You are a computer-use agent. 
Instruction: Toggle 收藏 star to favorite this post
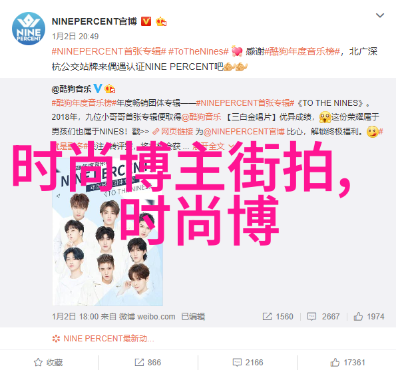pos(49,363)
